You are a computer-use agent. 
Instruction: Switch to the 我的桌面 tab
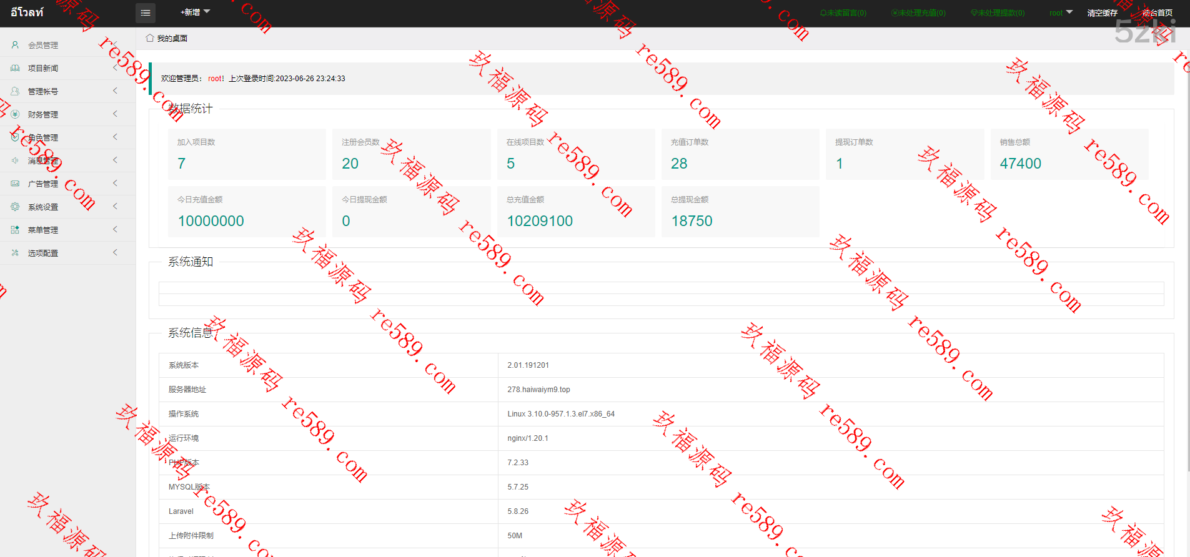point(172,39)
